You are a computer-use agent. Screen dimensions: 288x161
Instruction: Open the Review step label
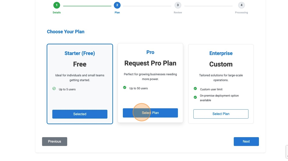tap(178, 12)
